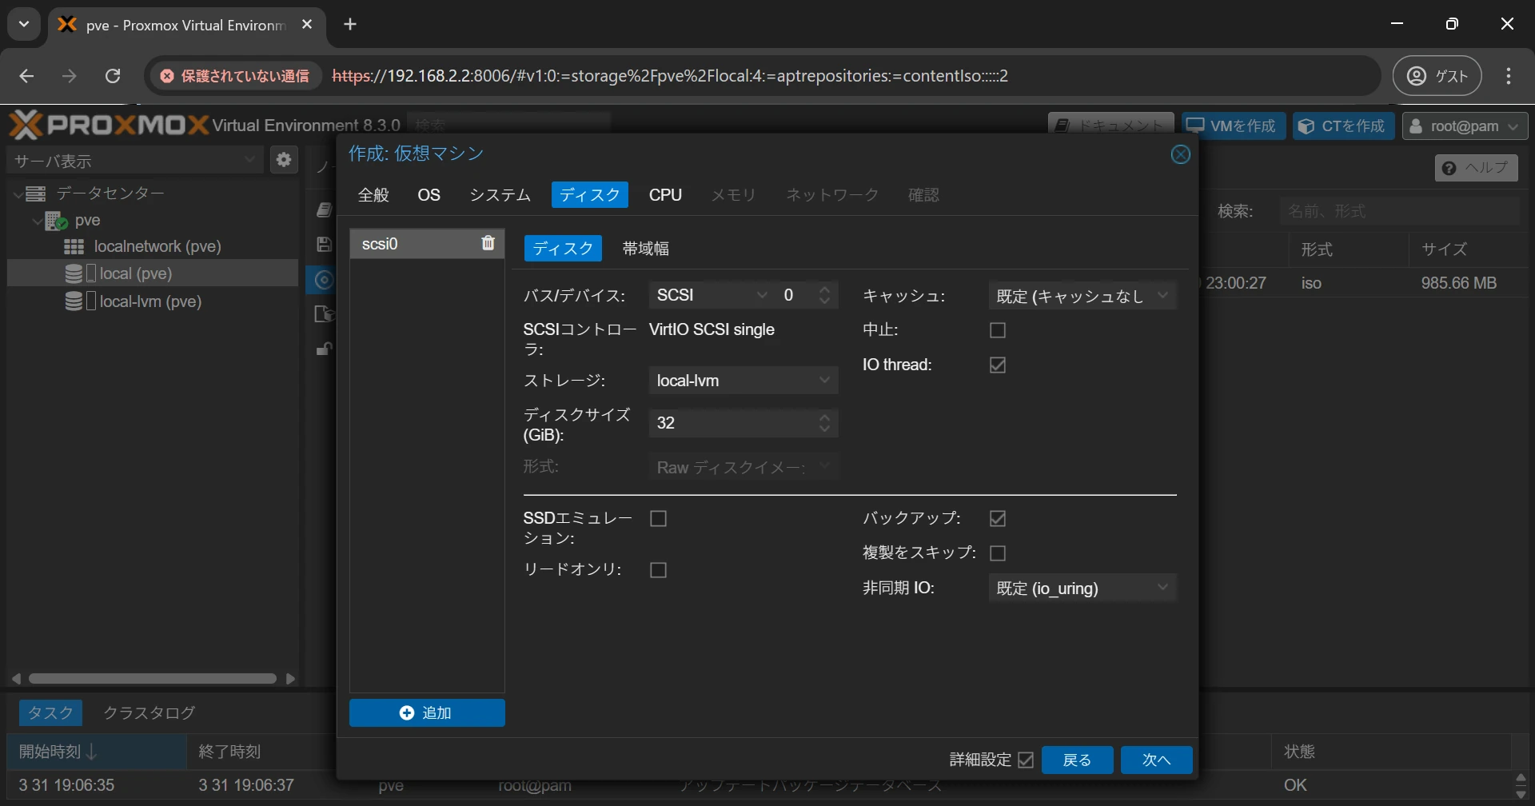Reload the browser page

click(x=113, y=76)
